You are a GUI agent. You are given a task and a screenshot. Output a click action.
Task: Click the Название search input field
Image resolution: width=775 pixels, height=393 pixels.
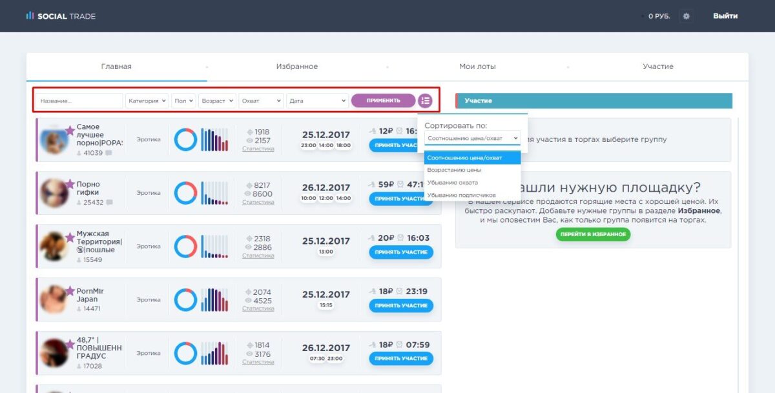(x=79, y=101)
